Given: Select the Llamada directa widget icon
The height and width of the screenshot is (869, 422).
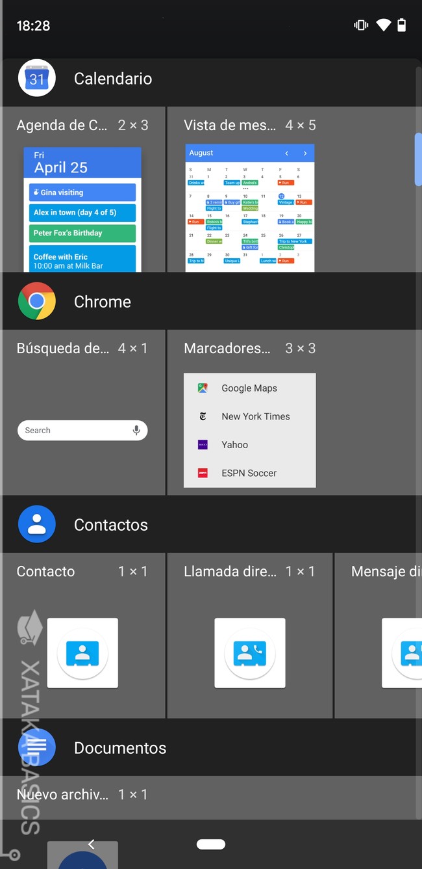Looking at the screenshot, I should point(250,653).
